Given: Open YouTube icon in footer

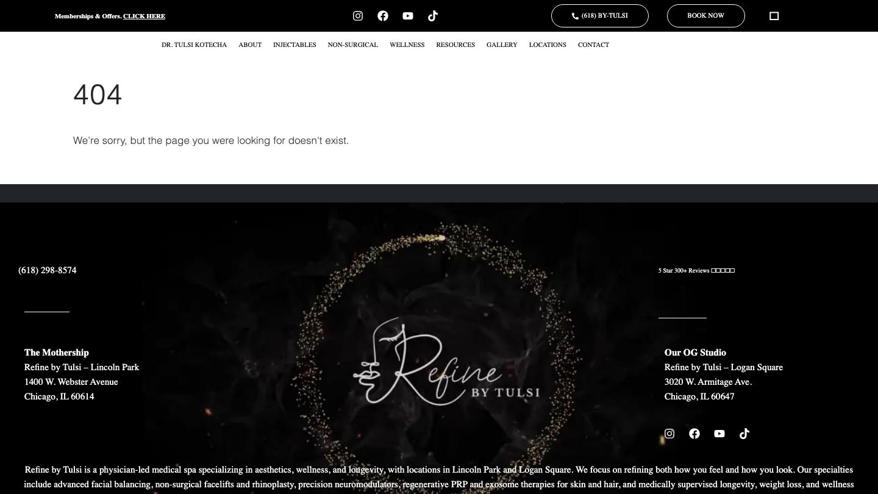Looking at the screenshot, I should point(719,434).
